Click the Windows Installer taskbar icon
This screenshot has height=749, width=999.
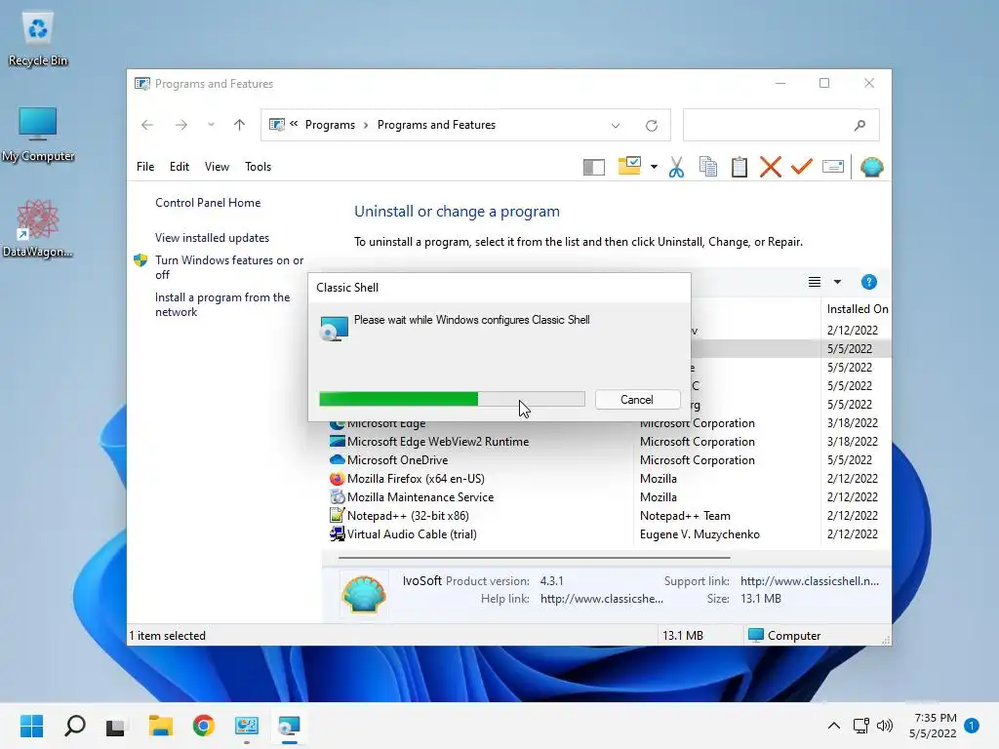click(289, 726)
